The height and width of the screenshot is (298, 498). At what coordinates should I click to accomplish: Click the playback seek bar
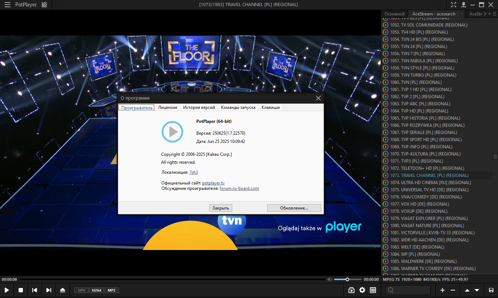pos(172,279)
